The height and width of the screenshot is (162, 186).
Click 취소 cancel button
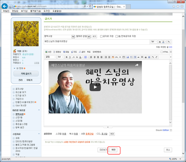click(168, 150)
